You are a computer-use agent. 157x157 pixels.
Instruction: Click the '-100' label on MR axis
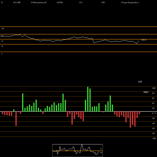coord(154,138)
